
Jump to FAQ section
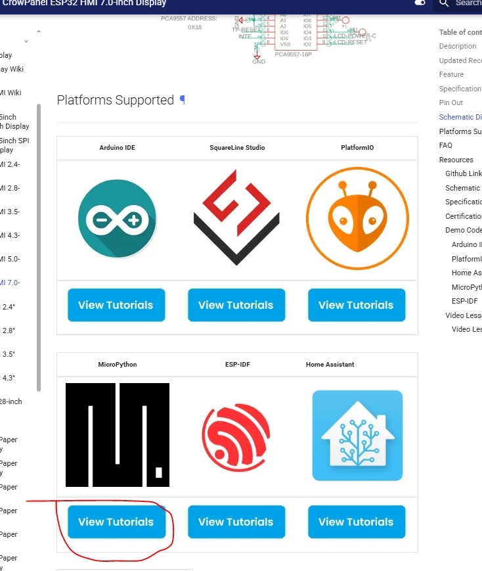pyautogui.click(x=446, y=145)
